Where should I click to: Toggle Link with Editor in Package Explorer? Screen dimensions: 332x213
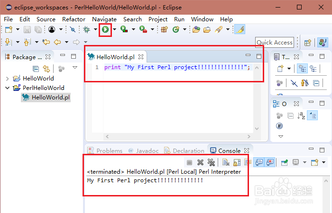pyautogui.click(x=46, y=69)
